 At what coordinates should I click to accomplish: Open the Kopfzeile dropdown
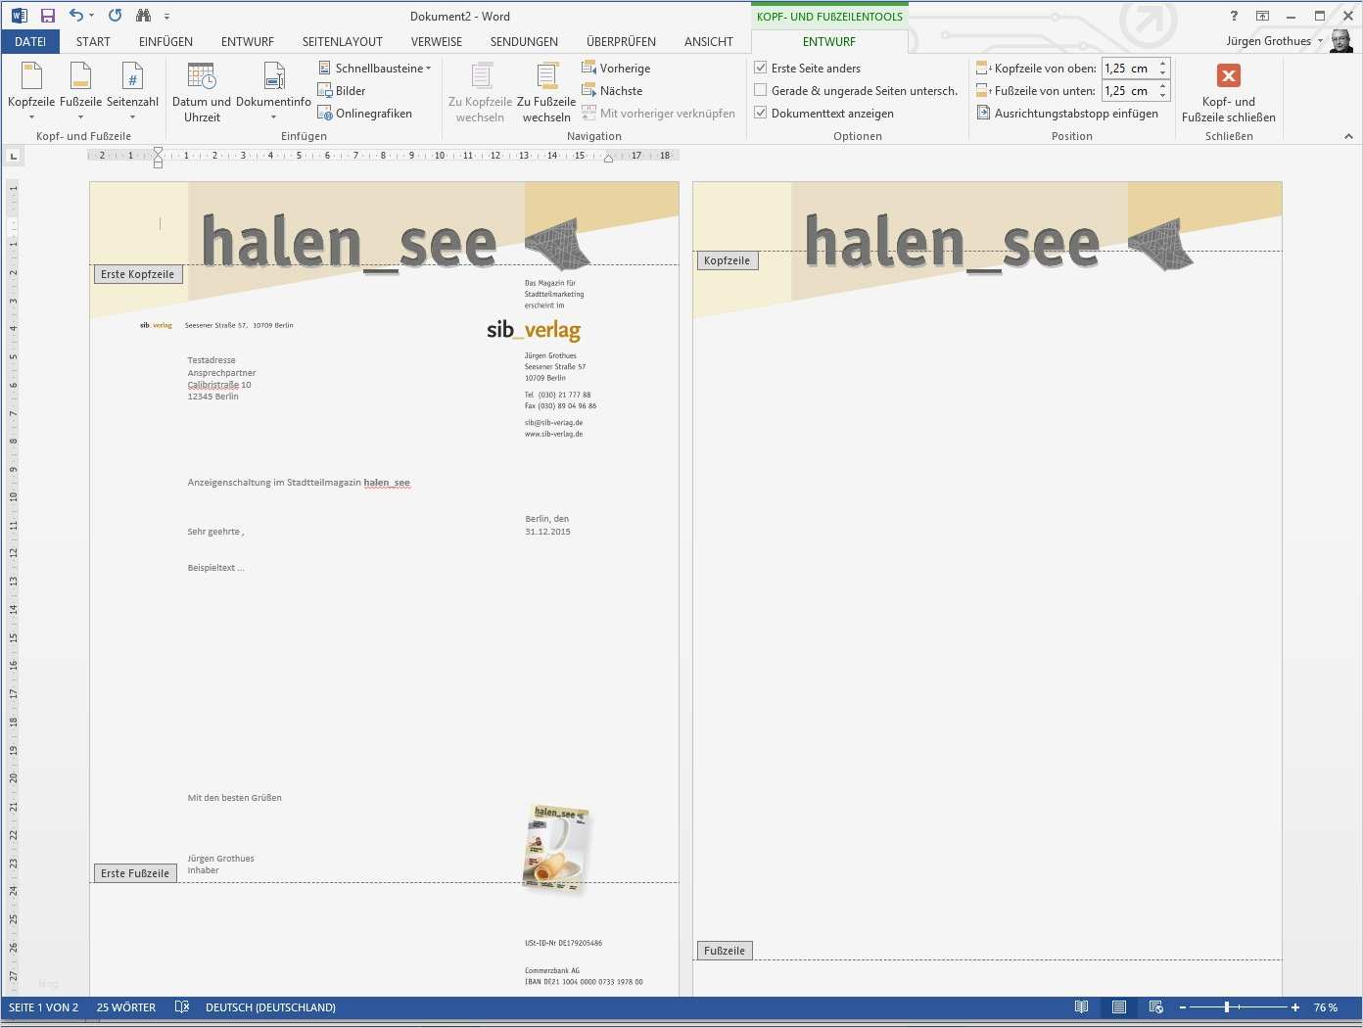tap(31, 92)
